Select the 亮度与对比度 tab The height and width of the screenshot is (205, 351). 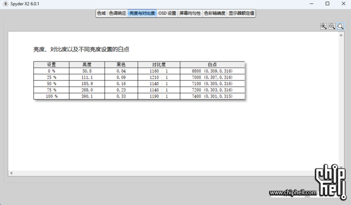coord(142,13)
